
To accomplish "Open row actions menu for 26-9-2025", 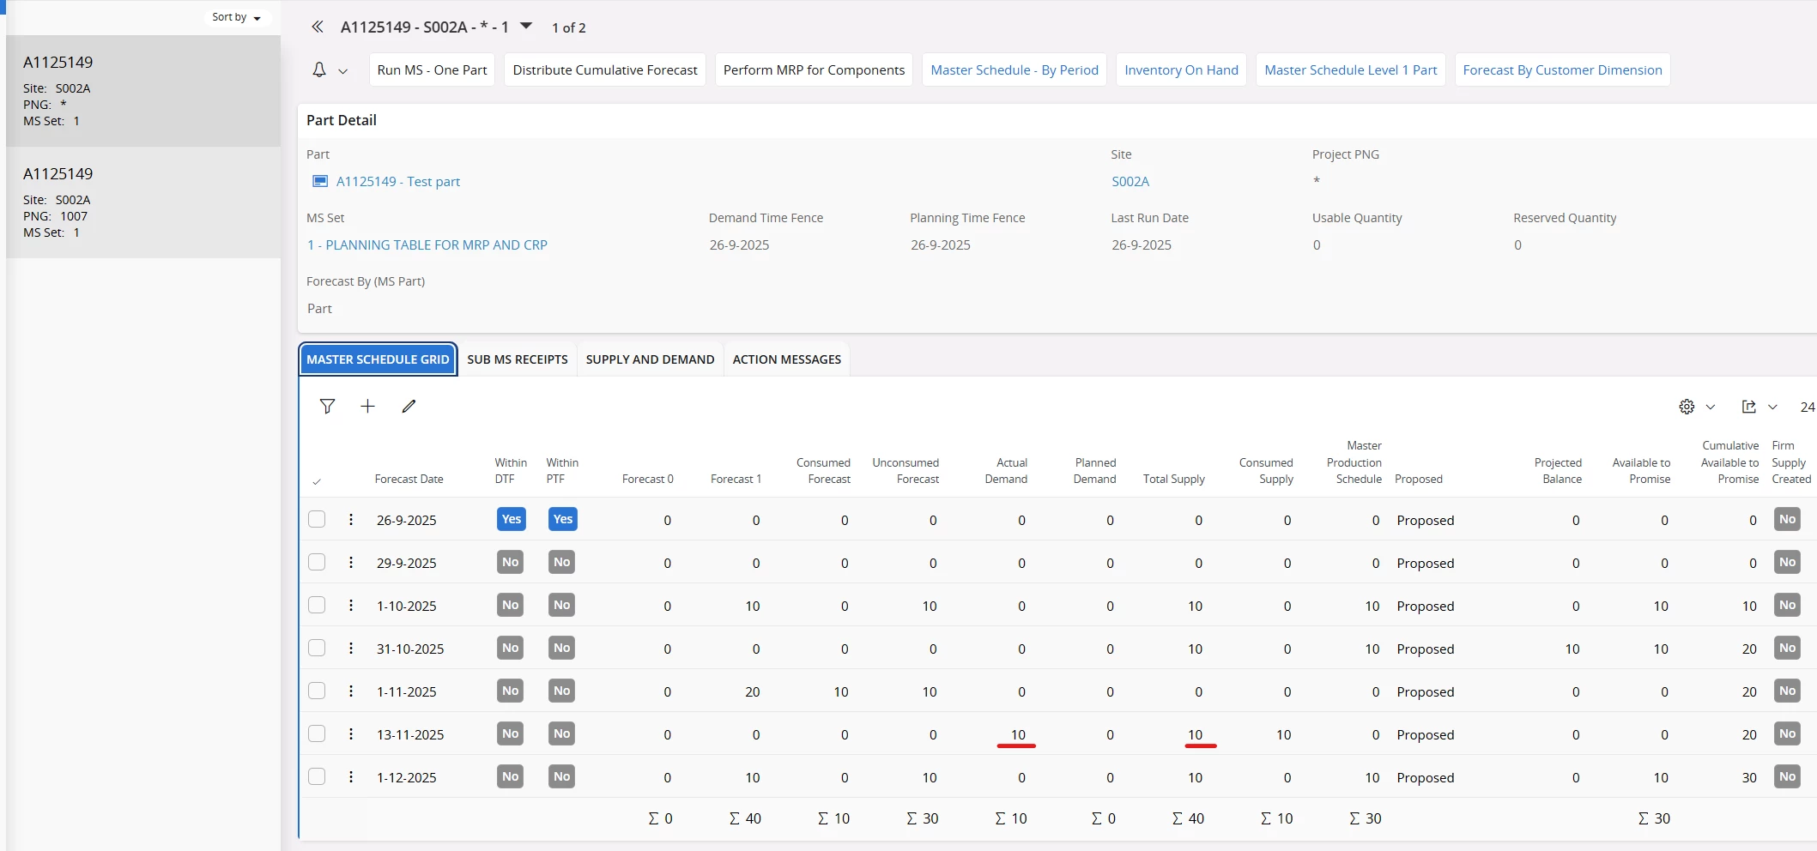I will (x=351, y=520).
